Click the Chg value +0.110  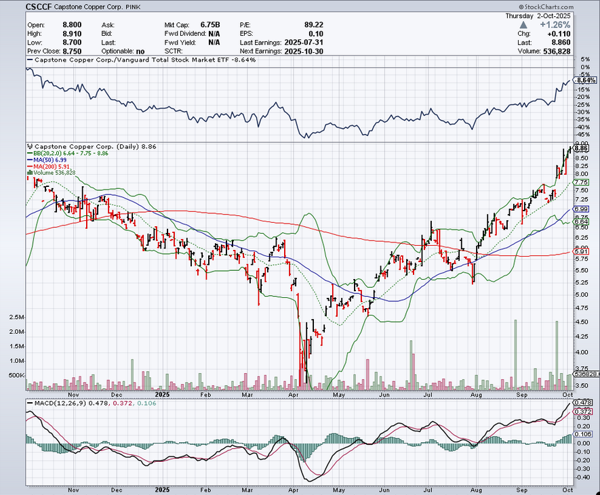(559, 34)
